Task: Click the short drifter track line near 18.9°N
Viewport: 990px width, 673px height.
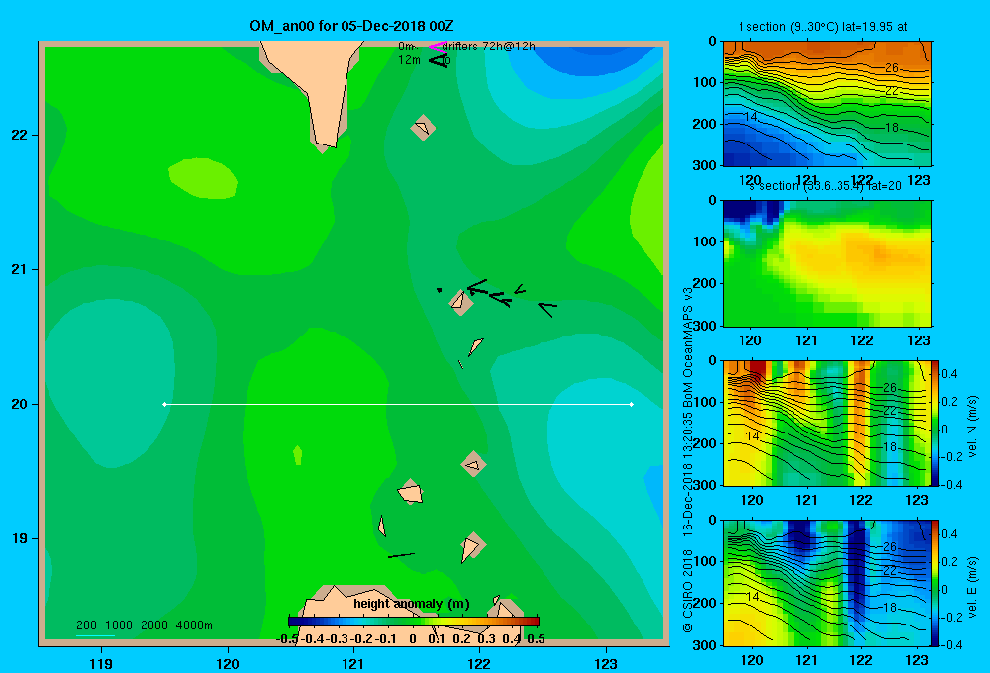Action: pos(401,555)
